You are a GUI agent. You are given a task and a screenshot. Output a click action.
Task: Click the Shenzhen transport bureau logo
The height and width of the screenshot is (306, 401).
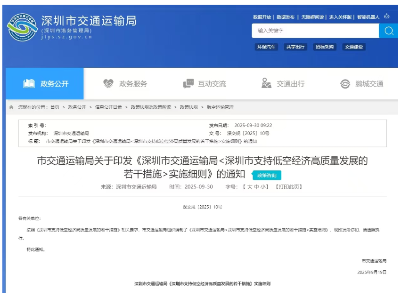tap(22, 27)
